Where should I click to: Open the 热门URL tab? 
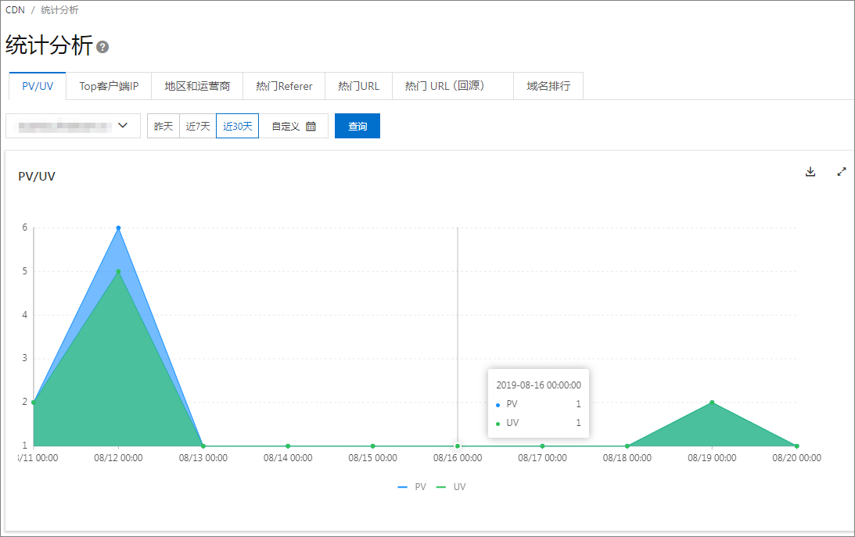click(358, 86)
